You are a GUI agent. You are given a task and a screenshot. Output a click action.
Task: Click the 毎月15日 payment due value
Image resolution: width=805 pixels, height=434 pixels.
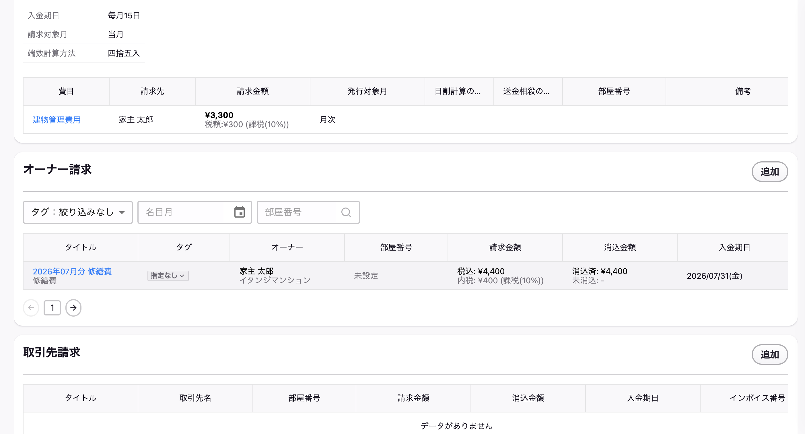(x=124, y=15)
